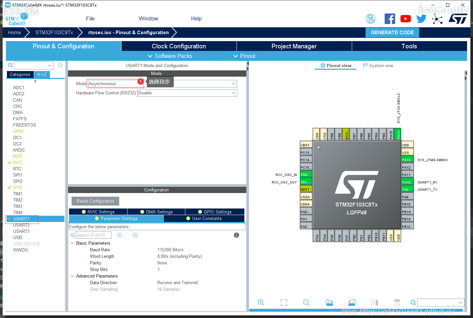Open the File menu
The image size is (473, 318).
[90, 19]
